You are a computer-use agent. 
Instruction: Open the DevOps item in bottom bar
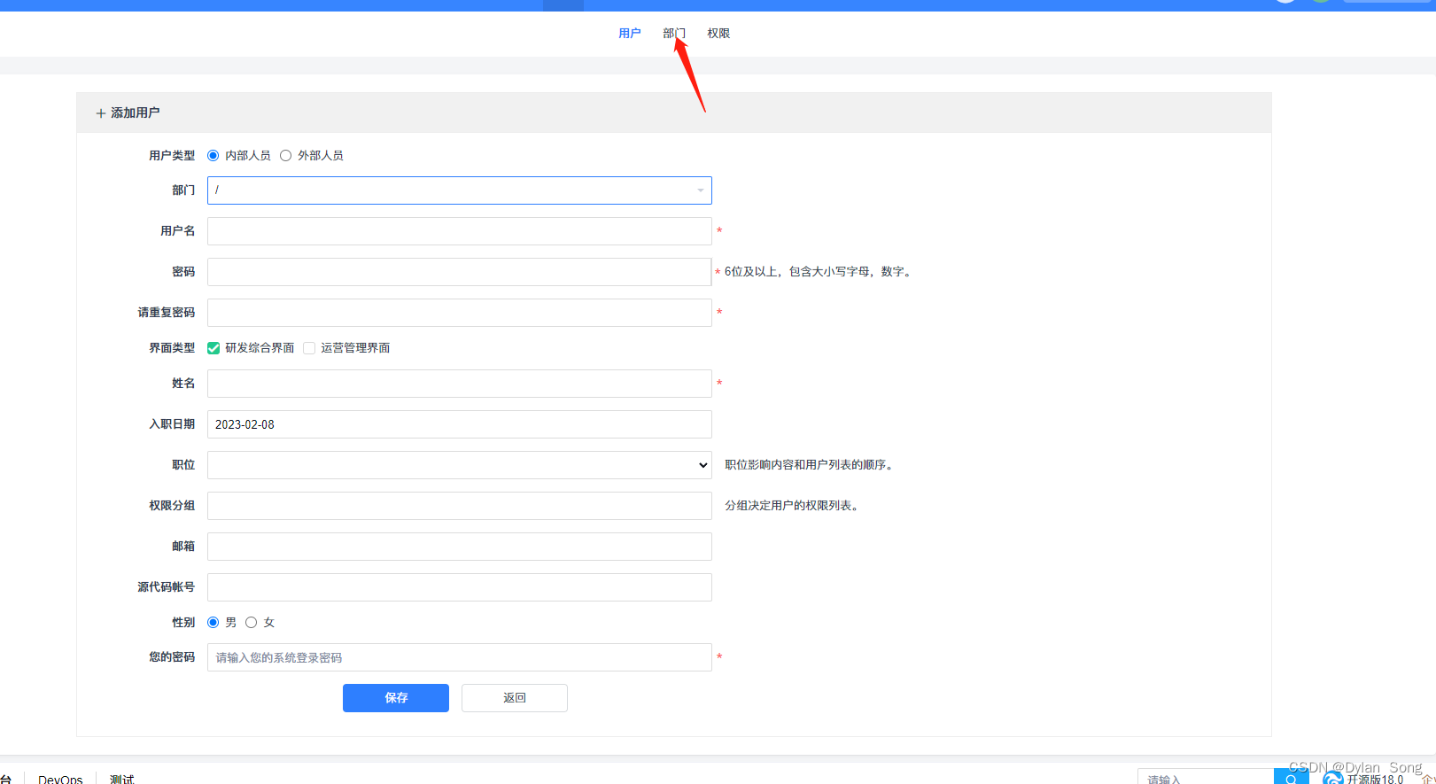point(60,779)
